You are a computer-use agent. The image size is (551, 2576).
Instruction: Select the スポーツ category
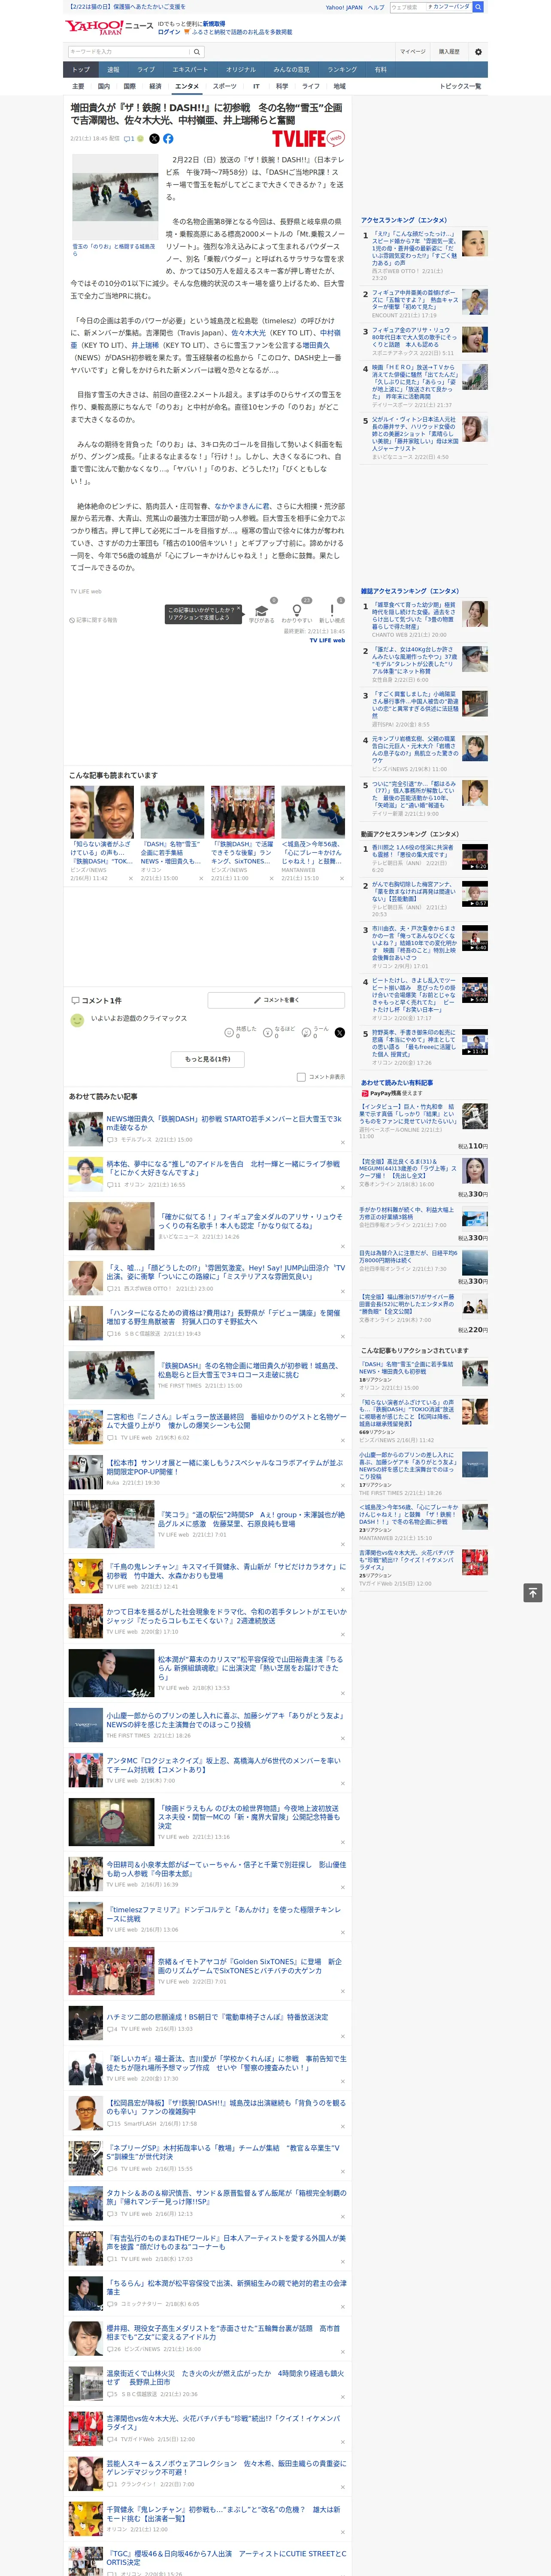225,86
